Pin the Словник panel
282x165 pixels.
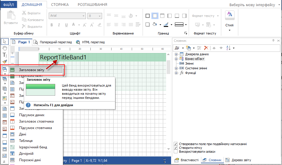point(273,41)
